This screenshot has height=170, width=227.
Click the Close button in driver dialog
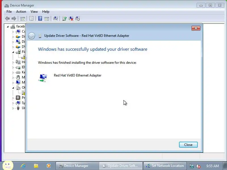[x=188, y=145]
